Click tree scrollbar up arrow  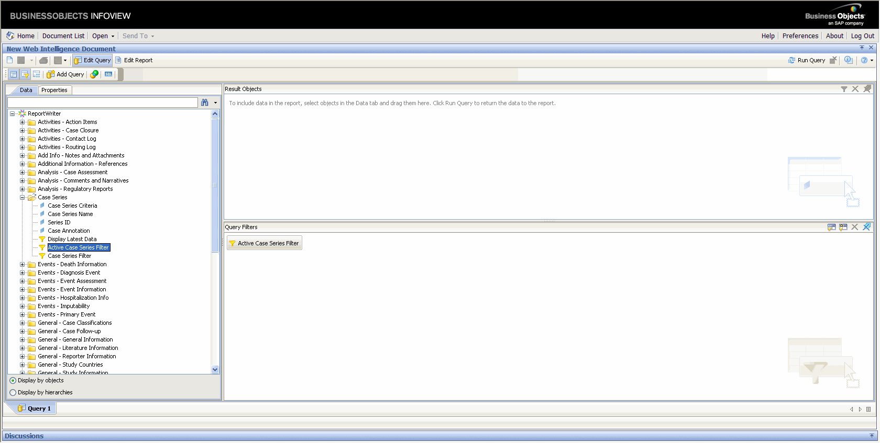[215, 113]
